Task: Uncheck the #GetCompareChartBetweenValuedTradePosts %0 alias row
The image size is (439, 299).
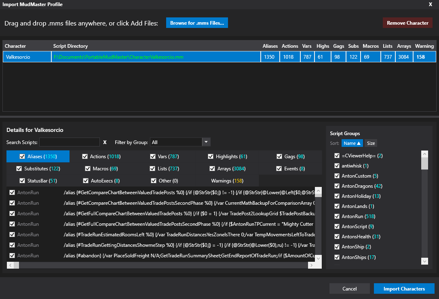Action: [x=12, y=192]
